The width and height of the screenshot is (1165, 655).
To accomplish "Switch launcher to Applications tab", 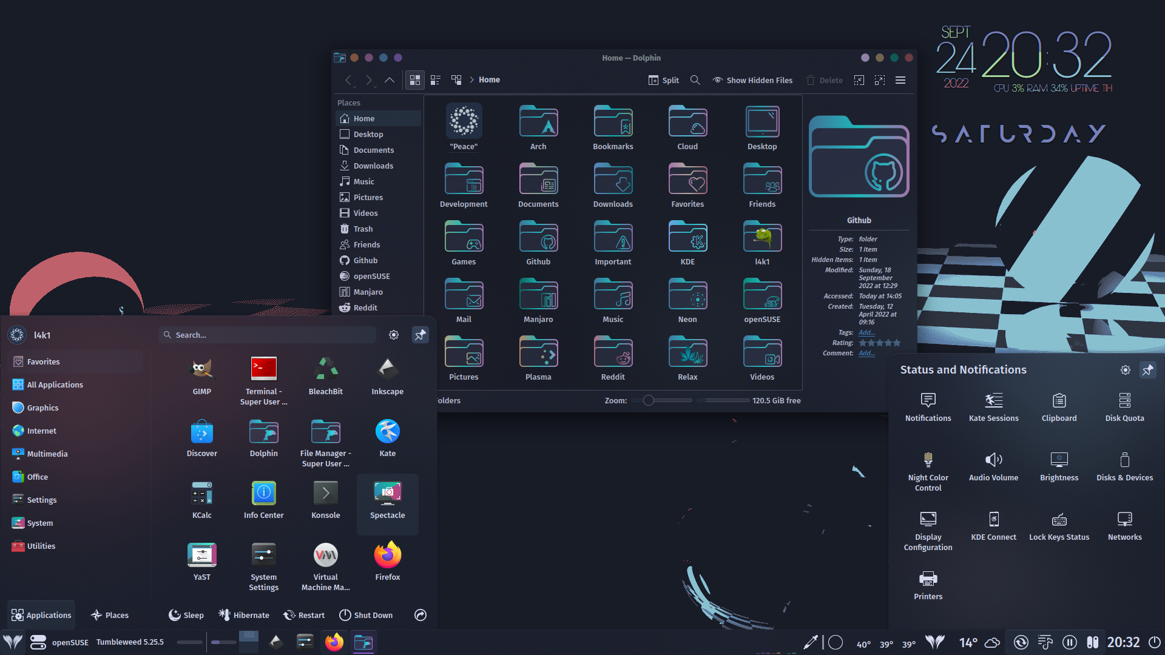I will coord(41,615).
